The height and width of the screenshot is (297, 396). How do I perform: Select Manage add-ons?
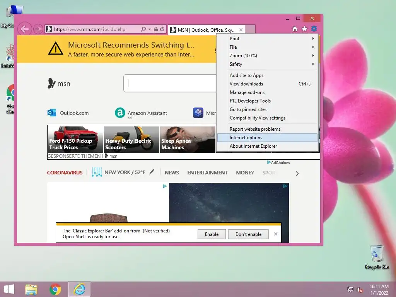tap(268, 92)
